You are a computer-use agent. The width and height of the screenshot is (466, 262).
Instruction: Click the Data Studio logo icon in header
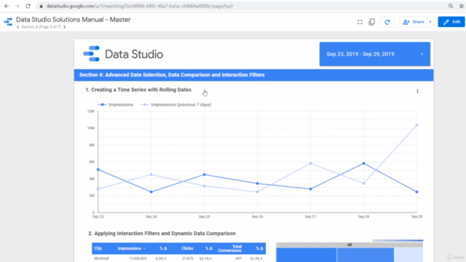[x=8, y=22]
